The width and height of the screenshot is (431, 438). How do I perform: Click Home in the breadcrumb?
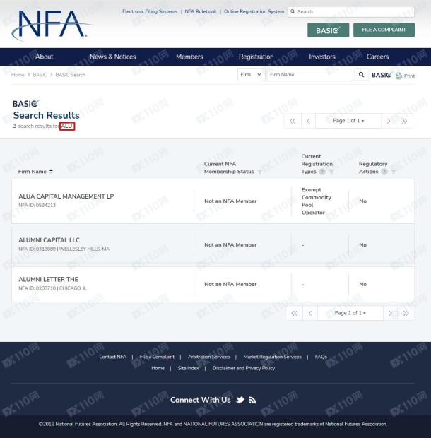click(x=18, y=75)
